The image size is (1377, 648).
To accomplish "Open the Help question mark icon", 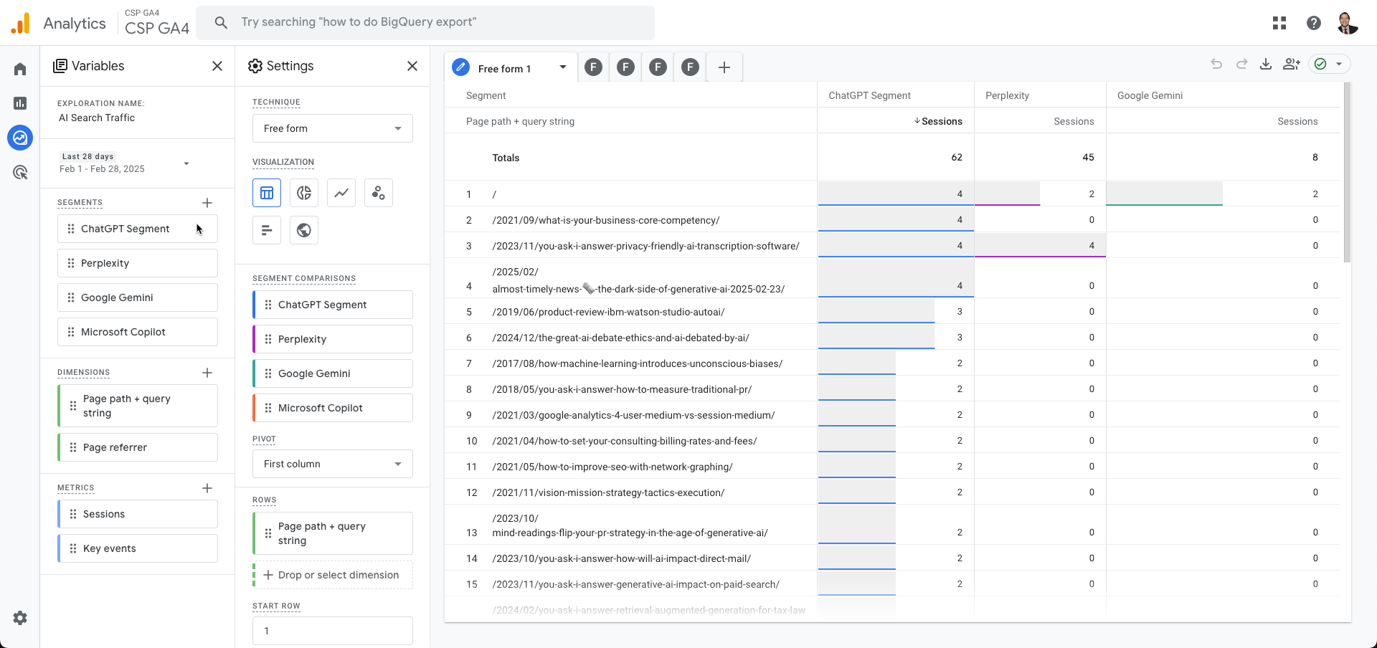I will [x=1314, y=23].
